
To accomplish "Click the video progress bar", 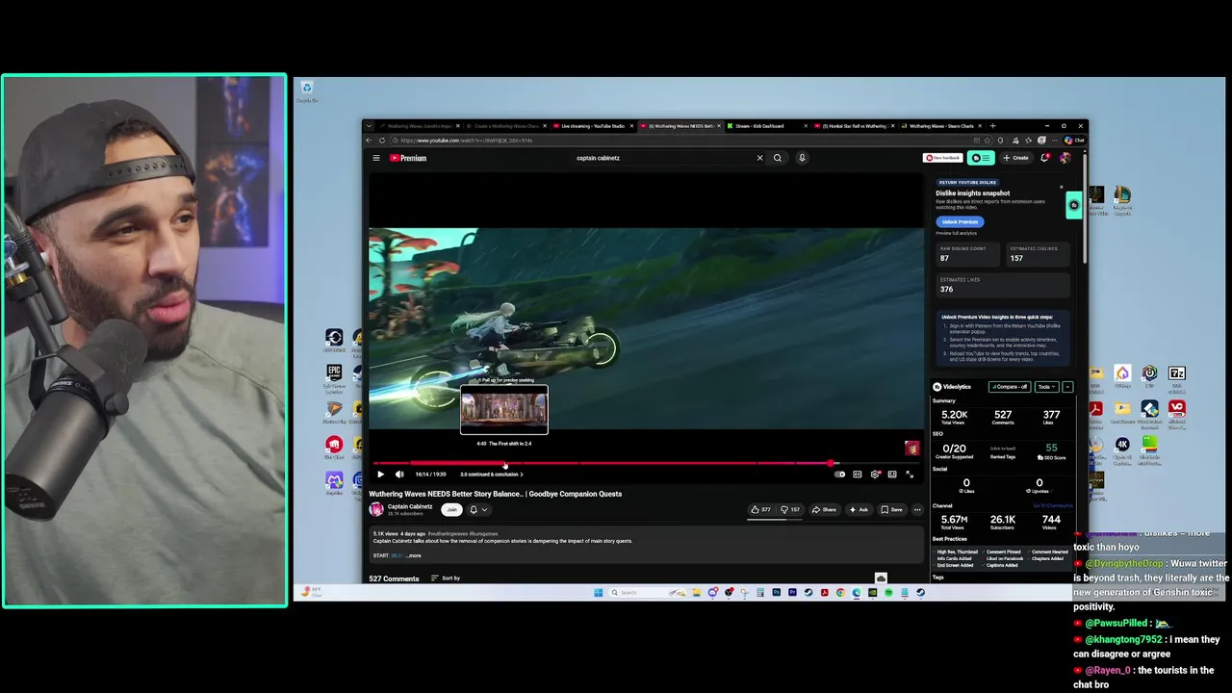I will (x=646, y=463).
